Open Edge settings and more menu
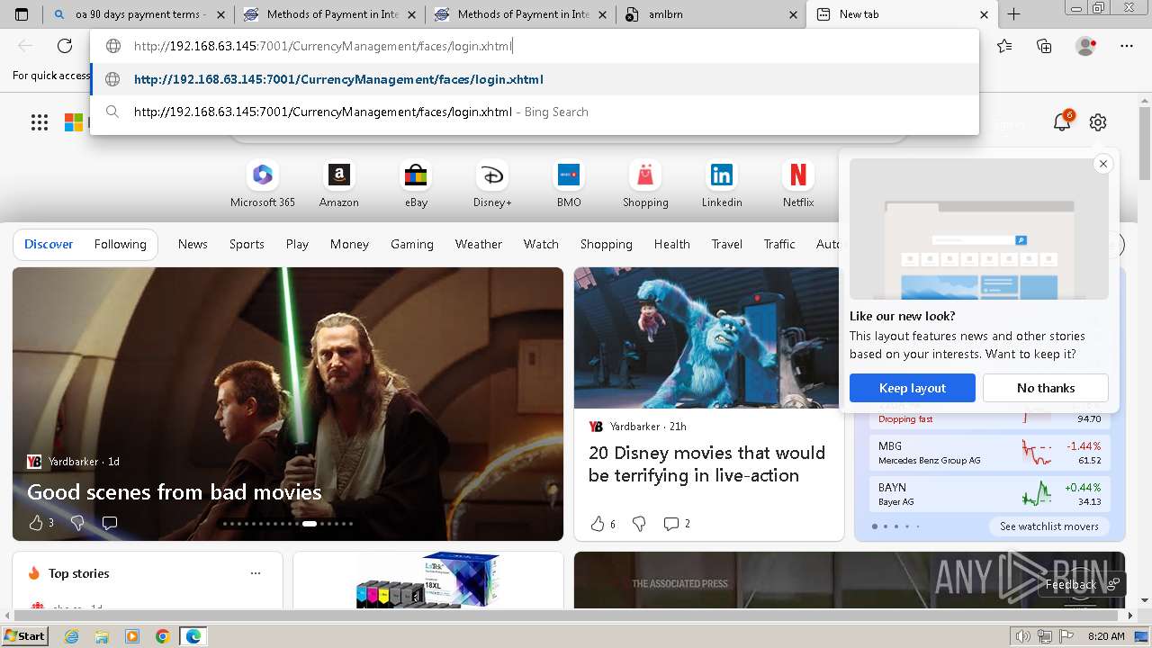This screenshot has width=1152, height=648. [x=1127, y=46]
